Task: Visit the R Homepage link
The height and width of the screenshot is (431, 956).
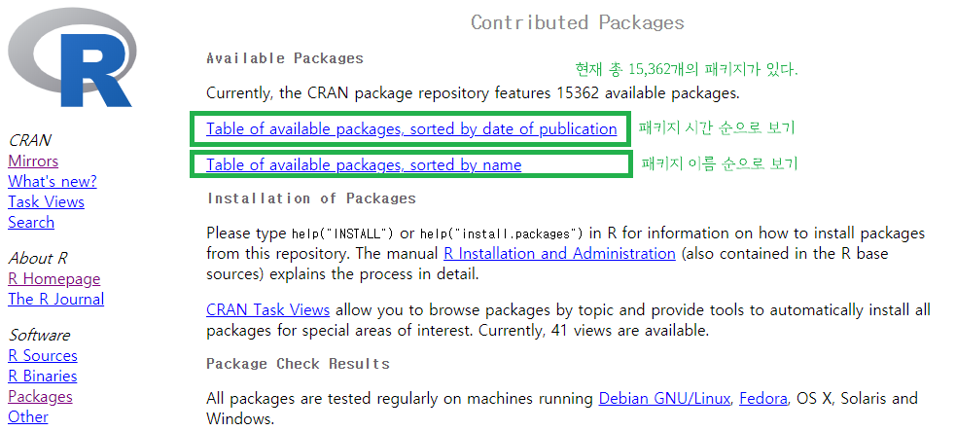Action: click(54, 279)
